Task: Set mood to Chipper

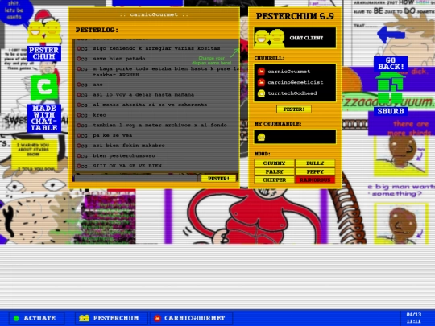Action: (x=274, y=180)
